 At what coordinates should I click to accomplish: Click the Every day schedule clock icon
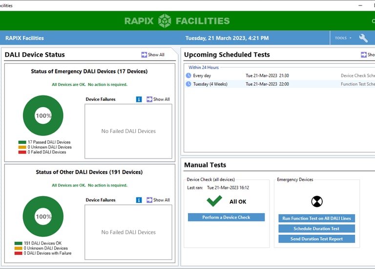(x=188, y=75)
